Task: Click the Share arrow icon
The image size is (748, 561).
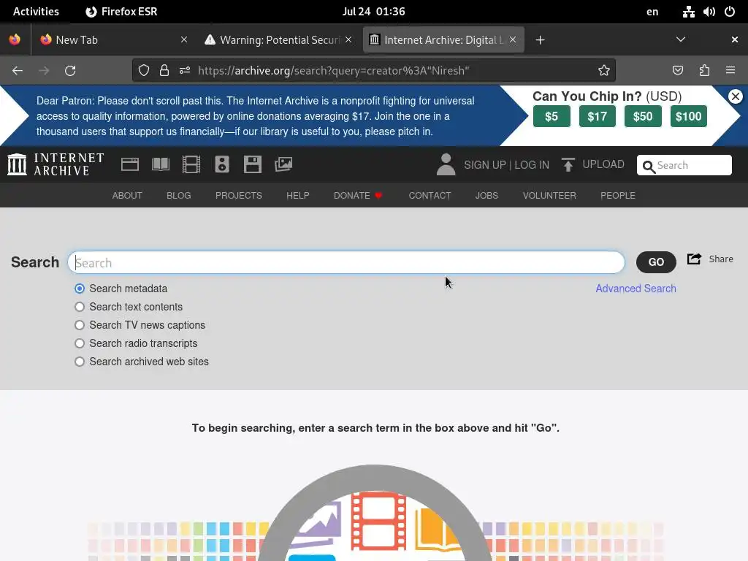Action: tap(694, 259)
